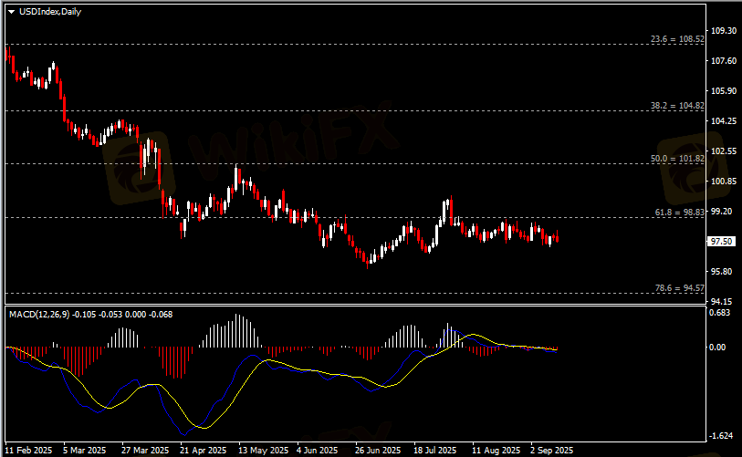742x457 pixels.
Task: Open the USDIndex chart dropdown arrow
Action: [x=11, y=12]
